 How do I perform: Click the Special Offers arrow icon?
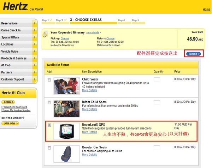(x=35, y=37)
